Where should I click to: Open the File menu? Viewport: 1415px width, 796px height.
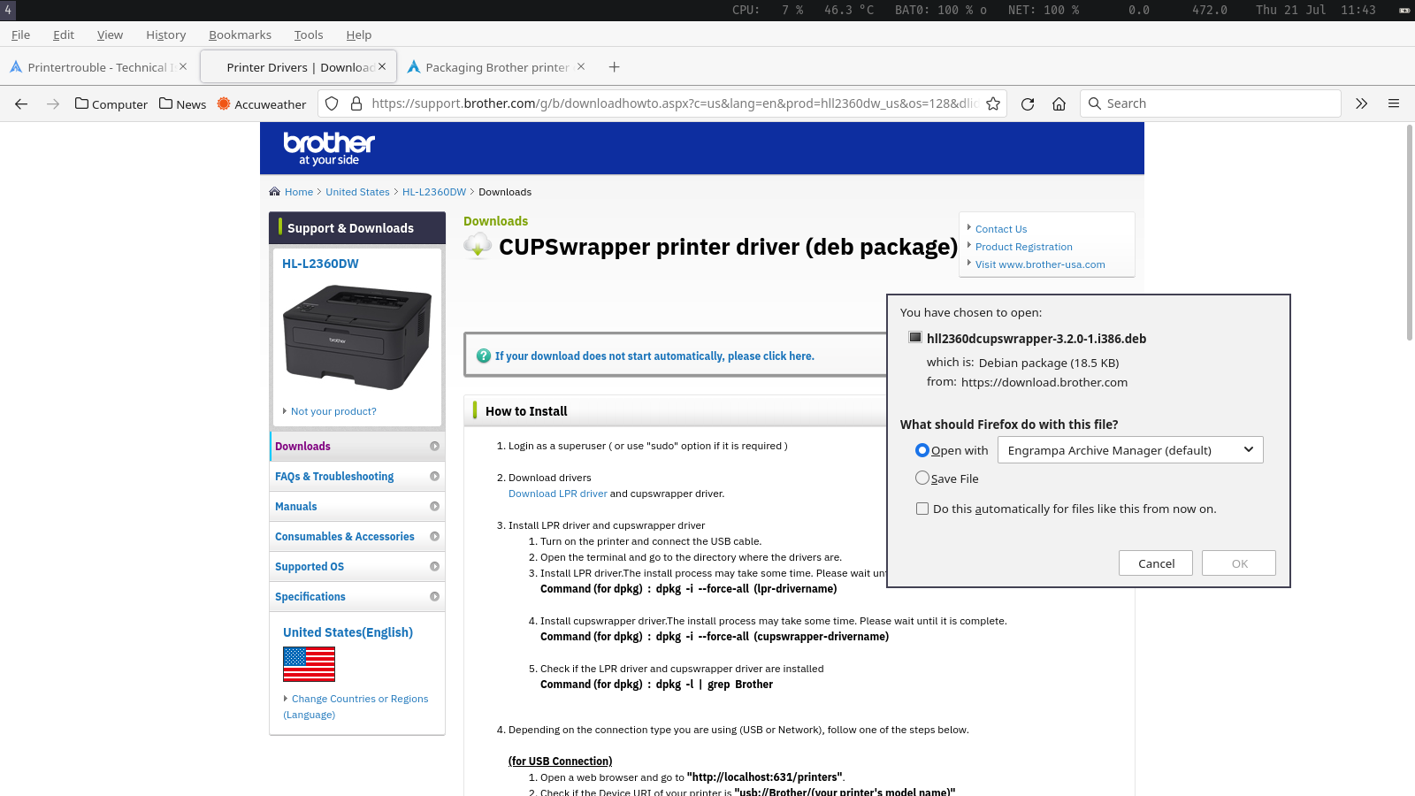[x=20, y=34]
